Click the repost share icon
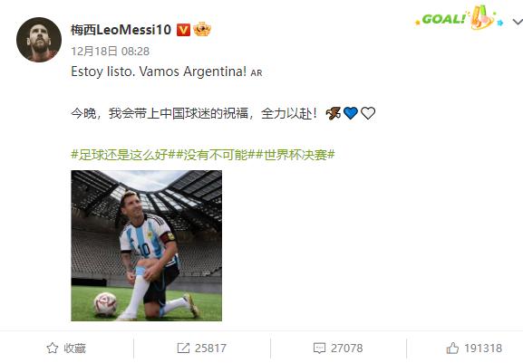The width and height of the screenshot is (523, 363). click(183, 349)
